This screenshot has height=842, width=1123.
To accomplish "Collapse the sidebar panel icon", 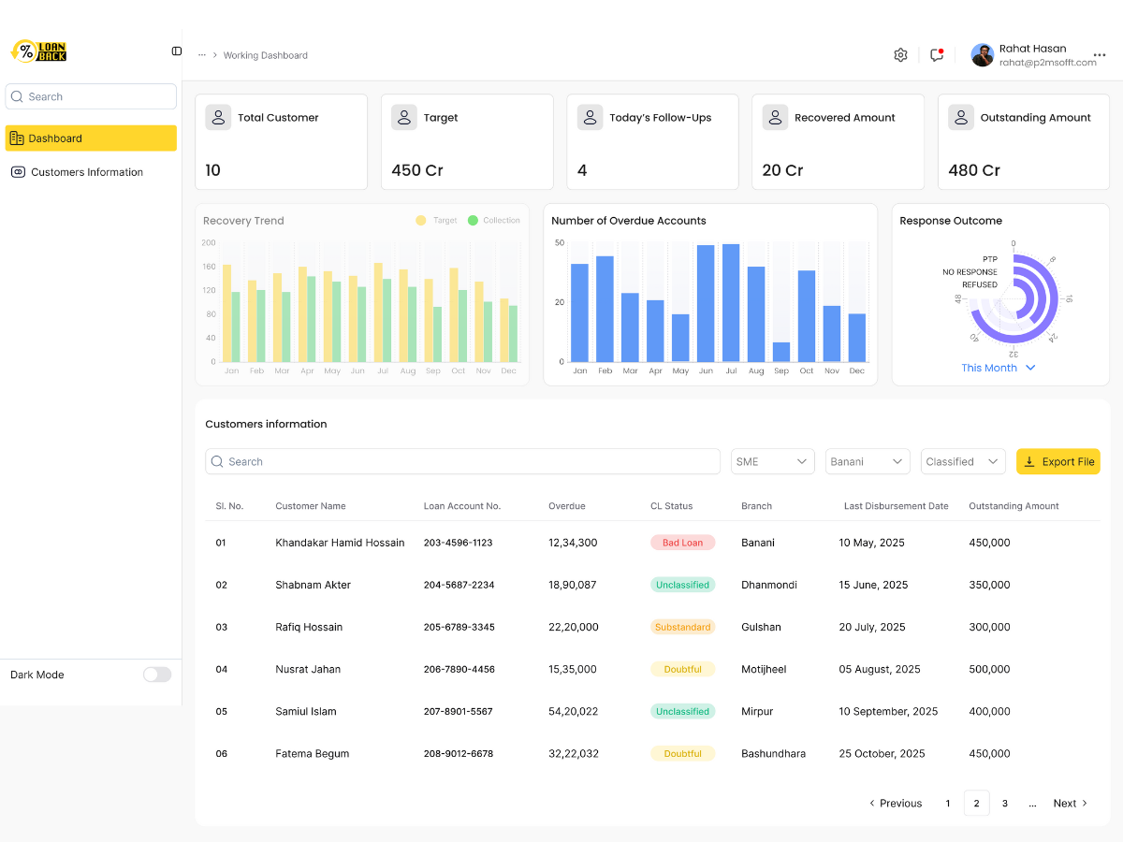I will pyautogui.click(x=177, y=51).
